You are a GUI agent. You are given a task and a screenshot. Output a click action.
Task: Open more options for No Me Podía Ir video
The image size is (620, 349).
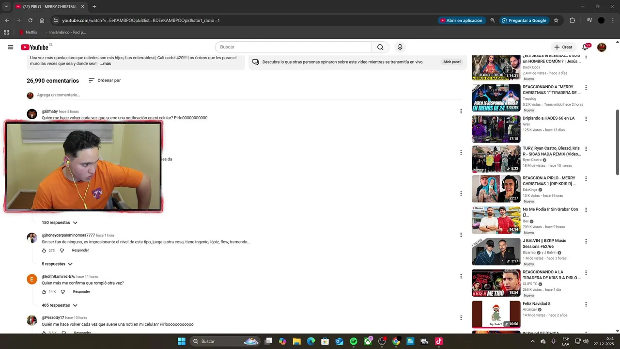[586, 210]
